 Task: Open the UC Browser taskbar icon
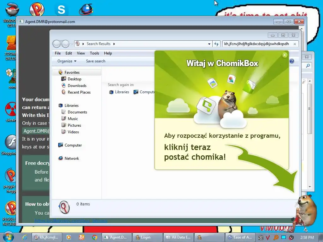pyautogui.click(x=82, y=237)
